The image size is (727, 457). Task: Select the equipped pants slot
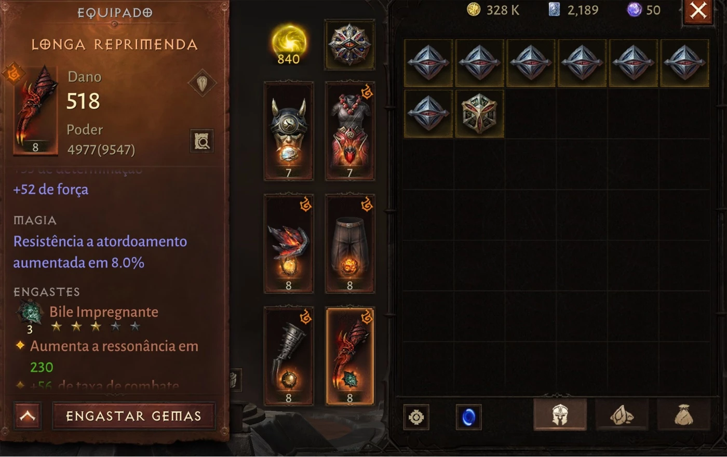point(349,244)
